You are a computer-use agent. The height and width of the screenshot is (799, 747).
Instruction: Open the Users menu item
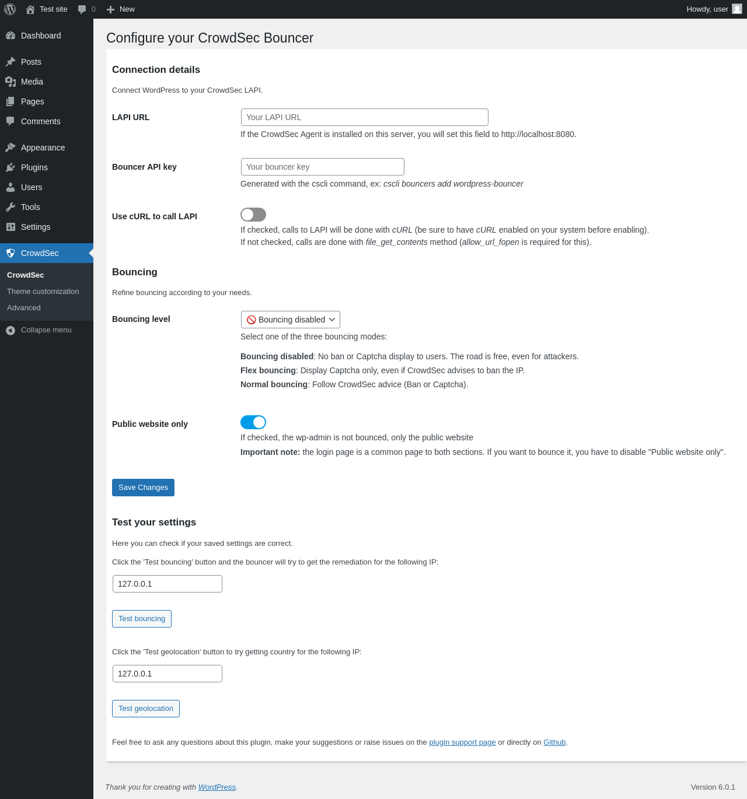click(x=47, y=187)
